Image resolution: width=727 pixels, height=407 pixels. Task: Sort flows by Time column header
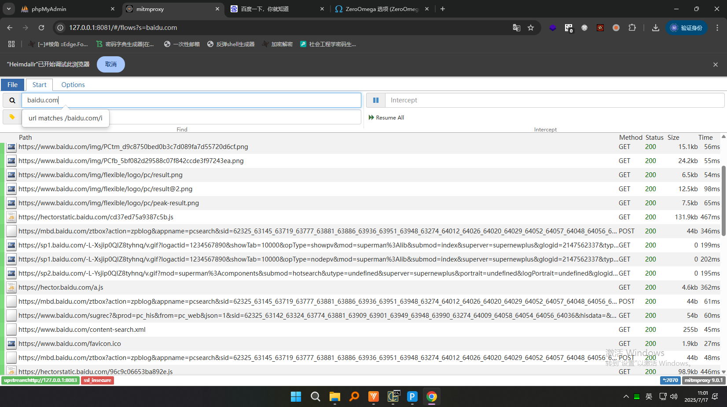(705, 137)
